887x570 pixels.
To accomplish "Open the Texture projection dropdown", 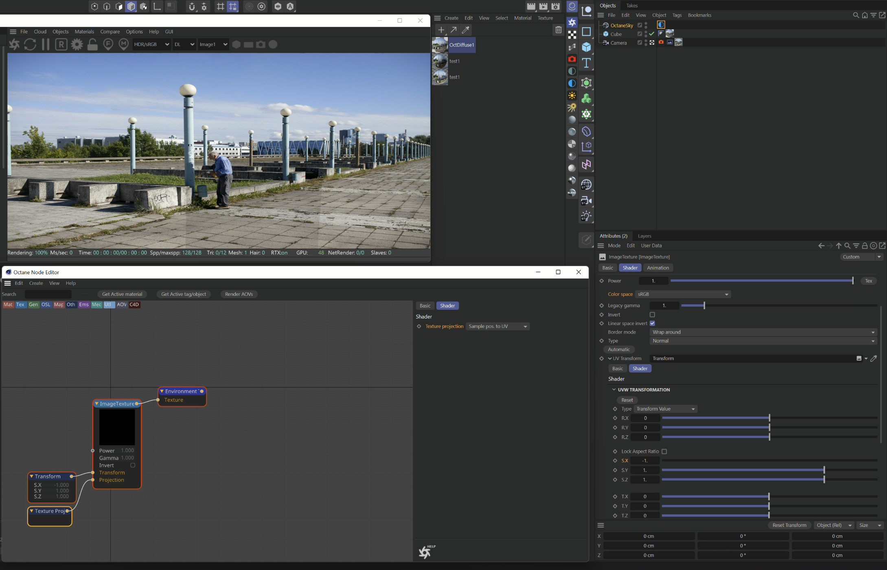I will (x=497, y=326).
